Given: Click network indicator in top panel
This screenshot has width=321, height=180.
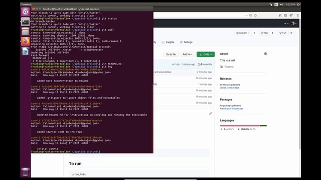Looking at the screenshot, I should click(271, 4).
